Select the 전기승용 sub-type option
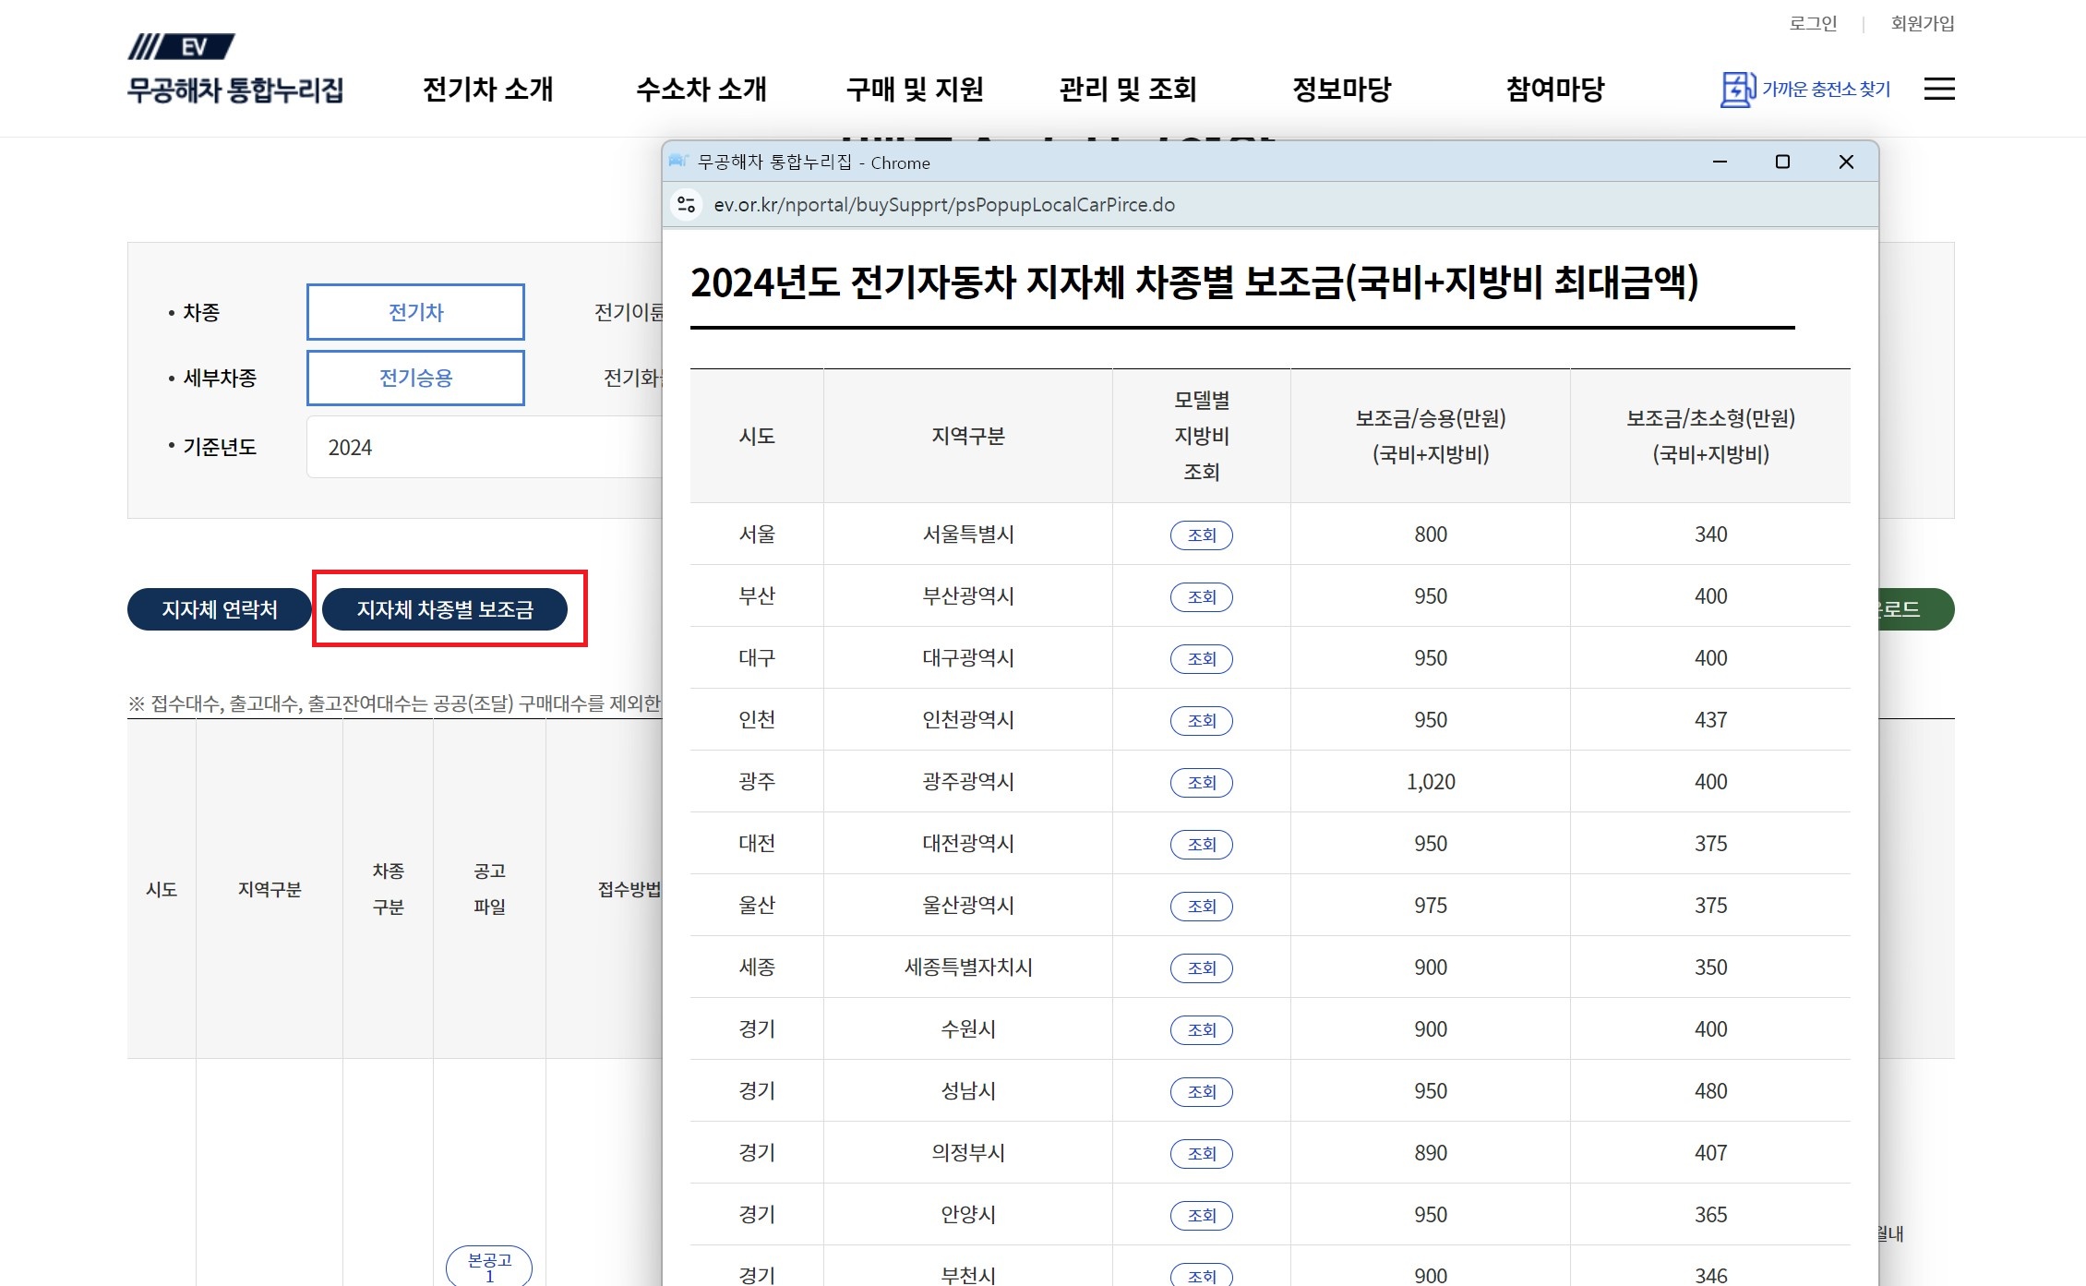 [415, 378]
